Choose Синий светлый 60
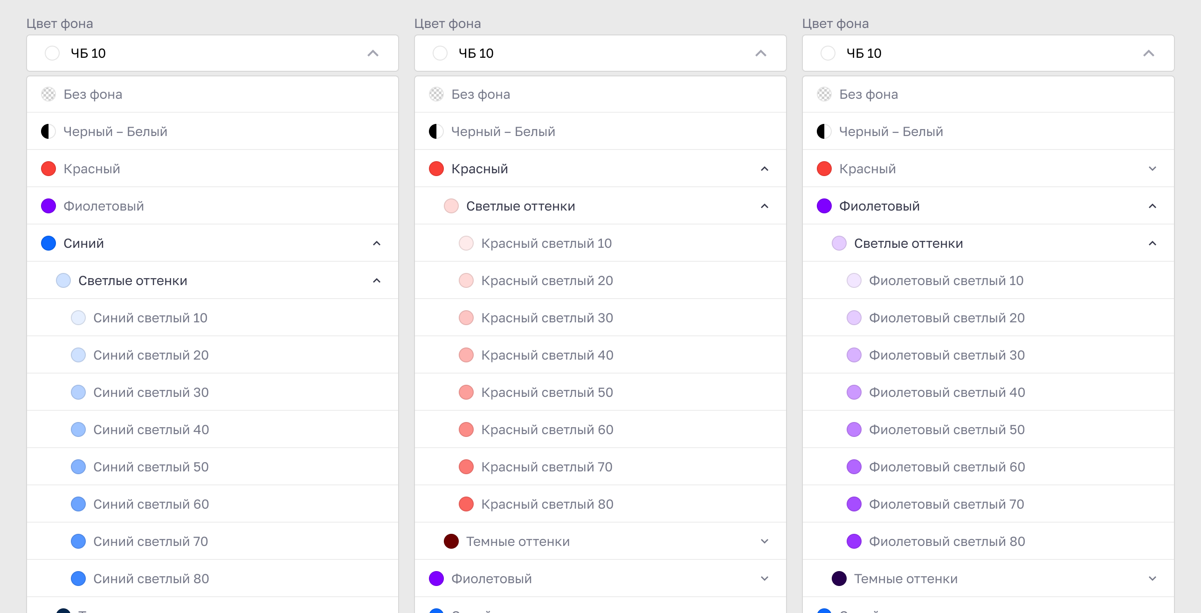 [213, 504]
